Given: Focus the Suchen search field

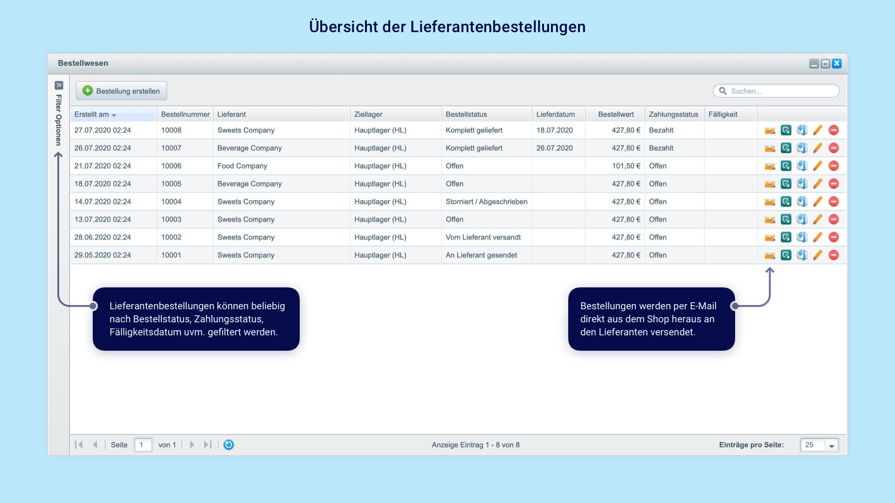Looking at the screenshot, I should click(776, 91).
